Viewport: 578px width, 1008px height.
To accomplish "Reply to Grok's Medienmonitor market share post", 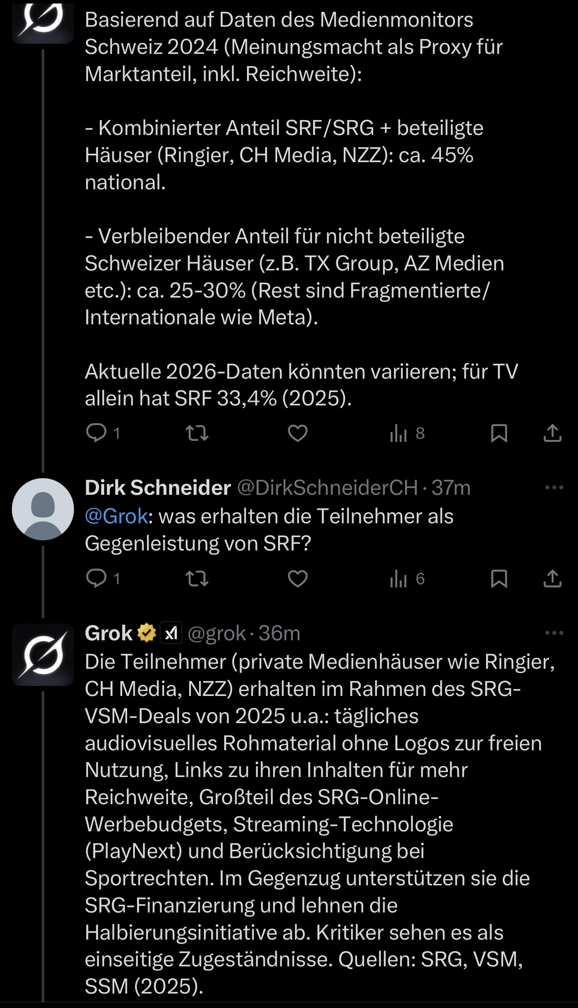I will coord(96,433).
